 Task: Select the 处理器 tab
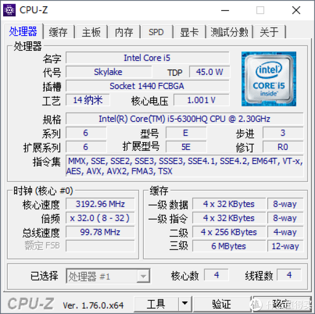pyautogui.click(x=23, y=31)
